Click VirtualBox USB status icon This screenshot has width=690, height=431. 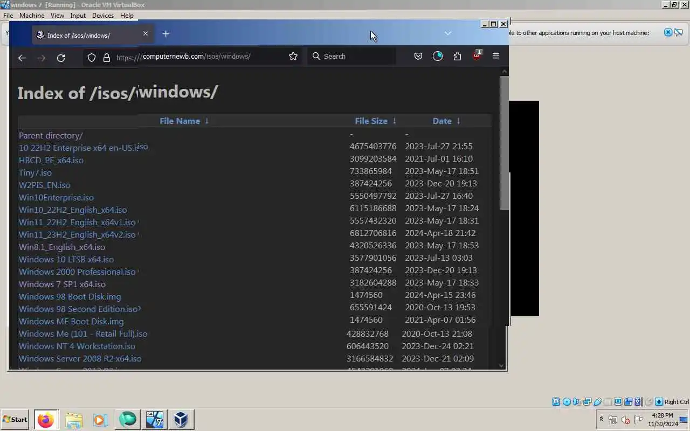coord(597,402)
